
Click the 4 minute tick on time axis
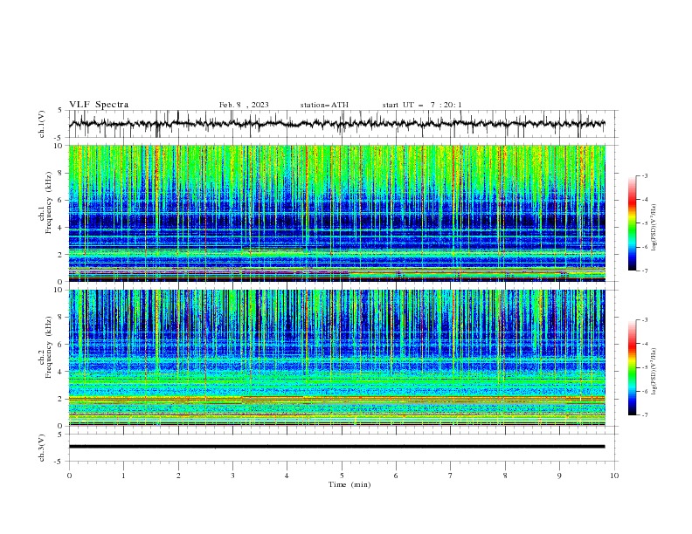tap(287, 476)
